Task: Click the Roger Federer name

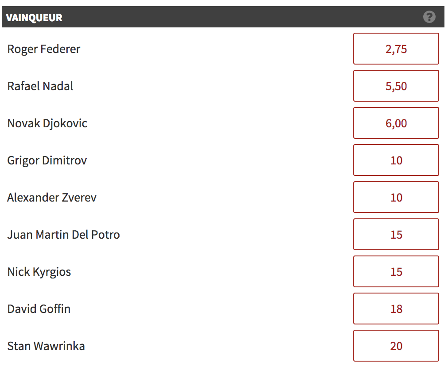Action: [x=44, y=50]
